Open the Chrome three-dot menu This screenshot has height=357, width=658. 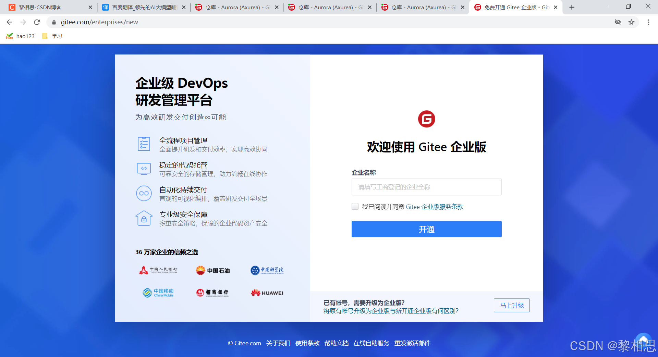point(648,22)
